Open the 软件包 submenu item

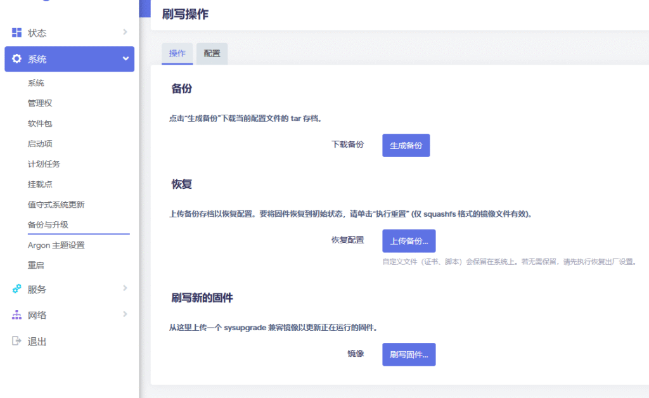click(x=40, y=124)
